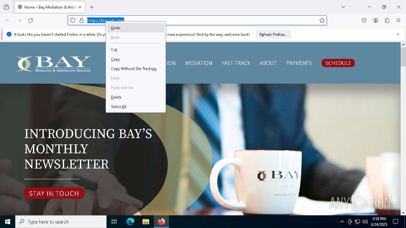The height and width of the screenshot is (228, 406).
Task: Choose Delete in the context menu
Action: tap(136, 97)
